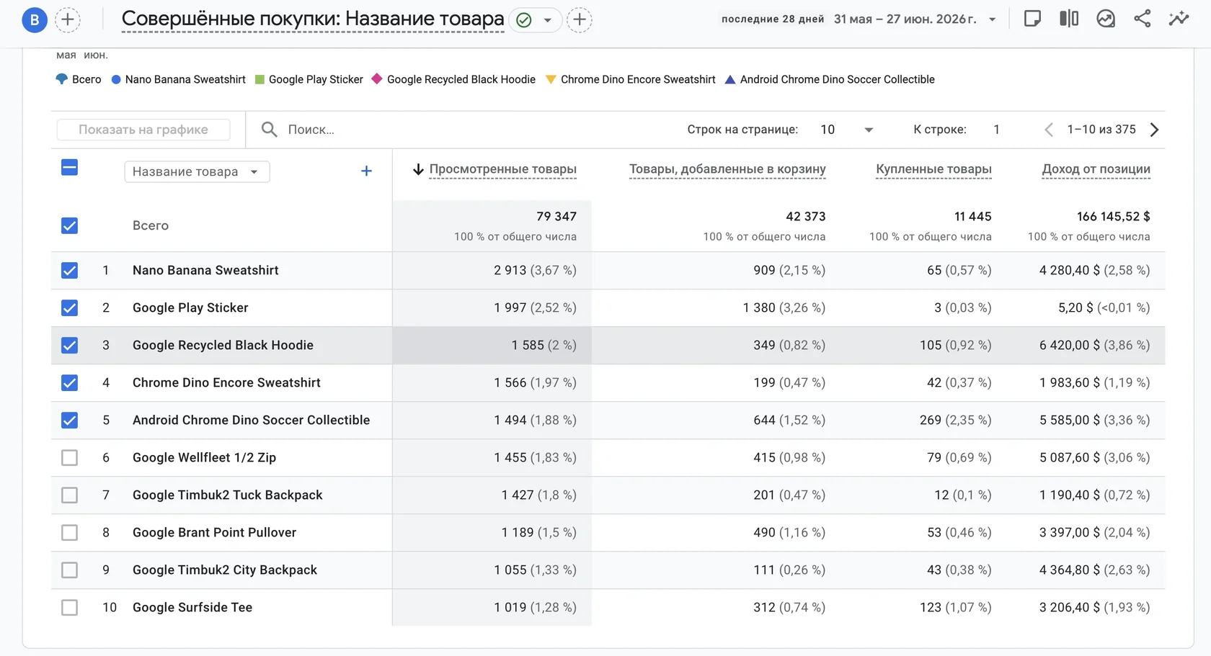Sort by Купленные товары column
Image resolution: width=1211 pixels, height=656 pixels.
point(933,169)
